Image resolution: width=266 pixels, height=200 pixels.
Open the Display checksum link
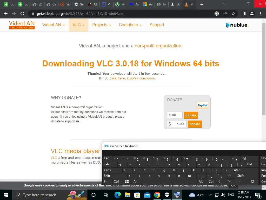(141, 78)
